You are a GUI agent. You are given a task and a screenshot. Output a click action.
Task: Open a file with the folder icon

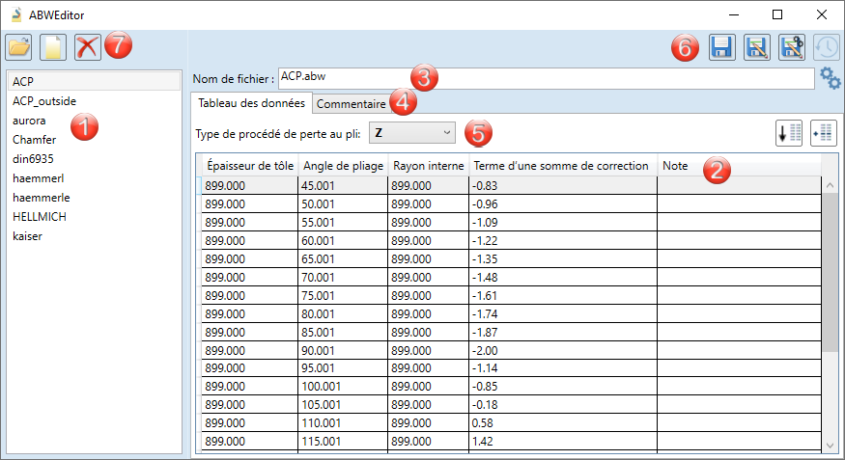point(19,47)
